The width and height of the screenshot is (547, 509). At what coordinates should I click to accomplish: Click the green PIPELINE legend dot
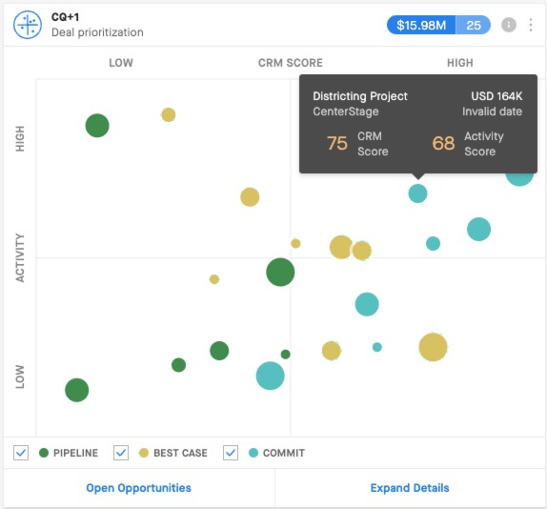point(44,453)
